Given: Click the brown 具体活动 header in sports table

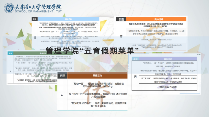Looking at the screenshot, I should tap(97, 75).
